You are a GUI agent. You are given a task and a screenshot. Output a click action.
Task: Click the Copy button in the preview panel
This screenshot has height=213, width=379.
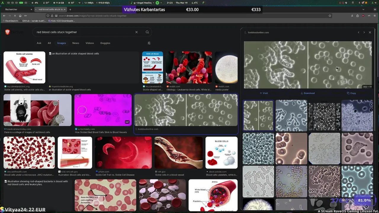click(x=351, y=93)
